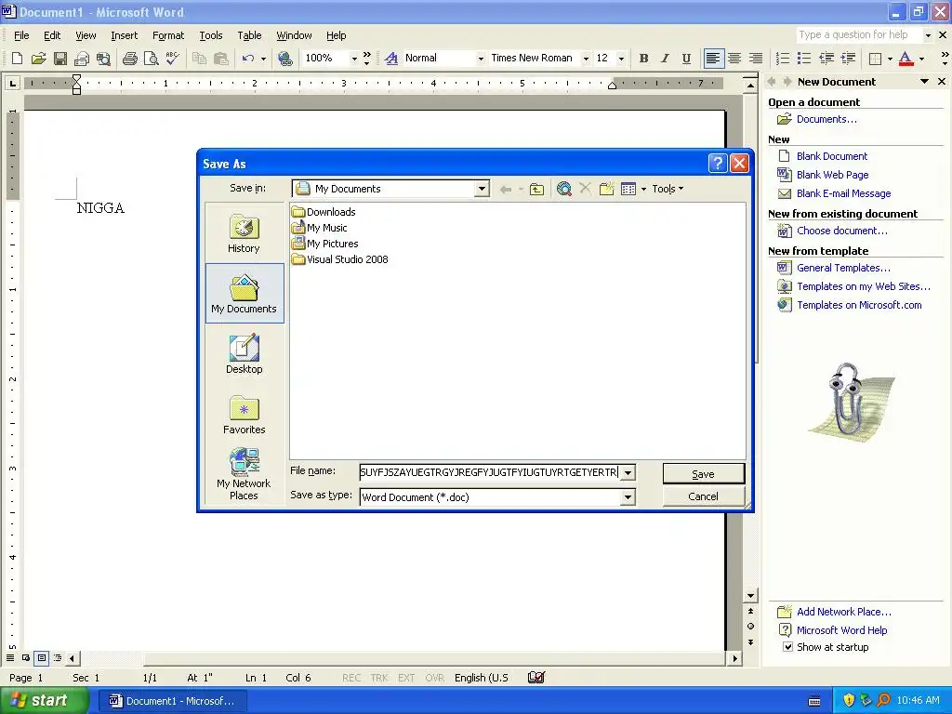952x714 pixels.
Task: Open the Views dropdown arrow in Save As
Action: point(643,189)
